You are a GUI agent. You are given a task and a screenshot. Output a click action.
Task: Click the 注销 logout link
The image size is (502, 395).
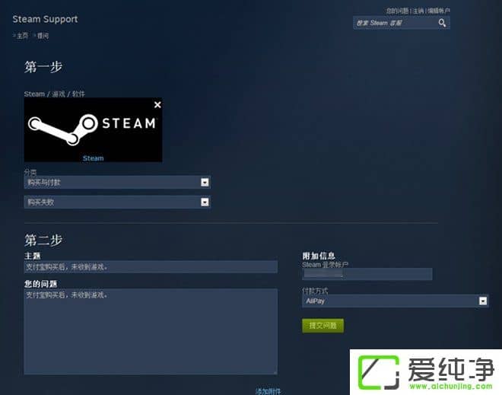[418, 11]
